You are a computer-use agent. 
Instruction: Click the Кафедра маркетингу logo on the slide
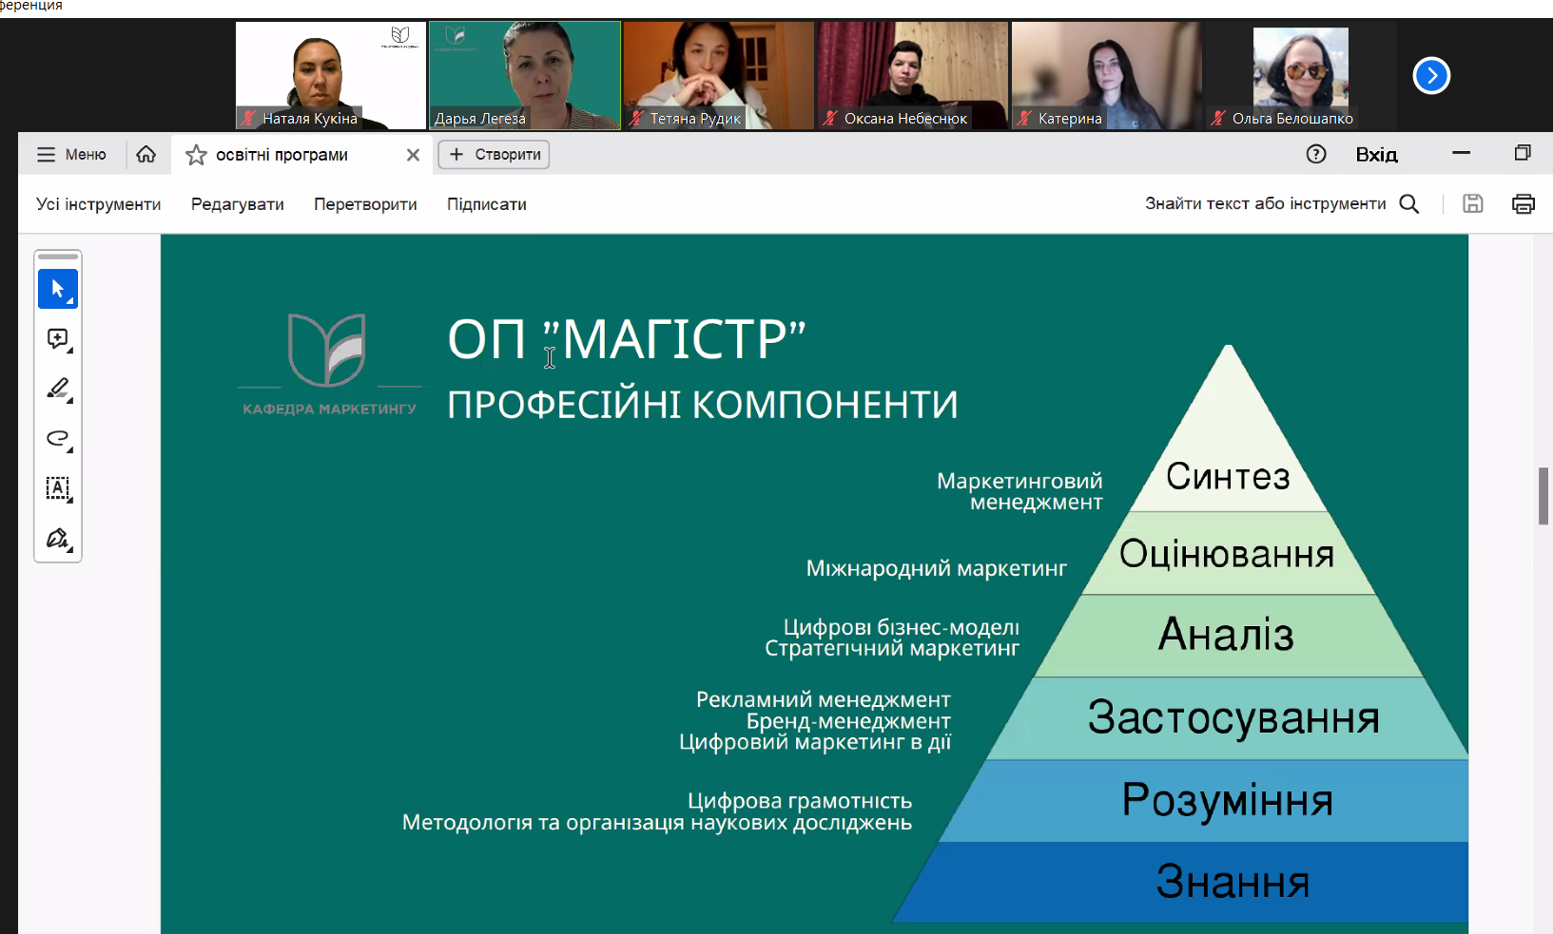click(x=329, y=365)
